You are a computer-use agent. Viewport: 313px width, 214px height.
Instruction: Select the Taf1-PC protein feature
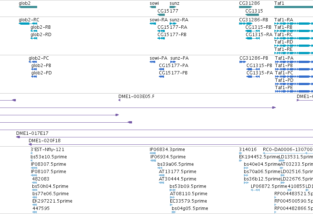(x=284, y=73)
